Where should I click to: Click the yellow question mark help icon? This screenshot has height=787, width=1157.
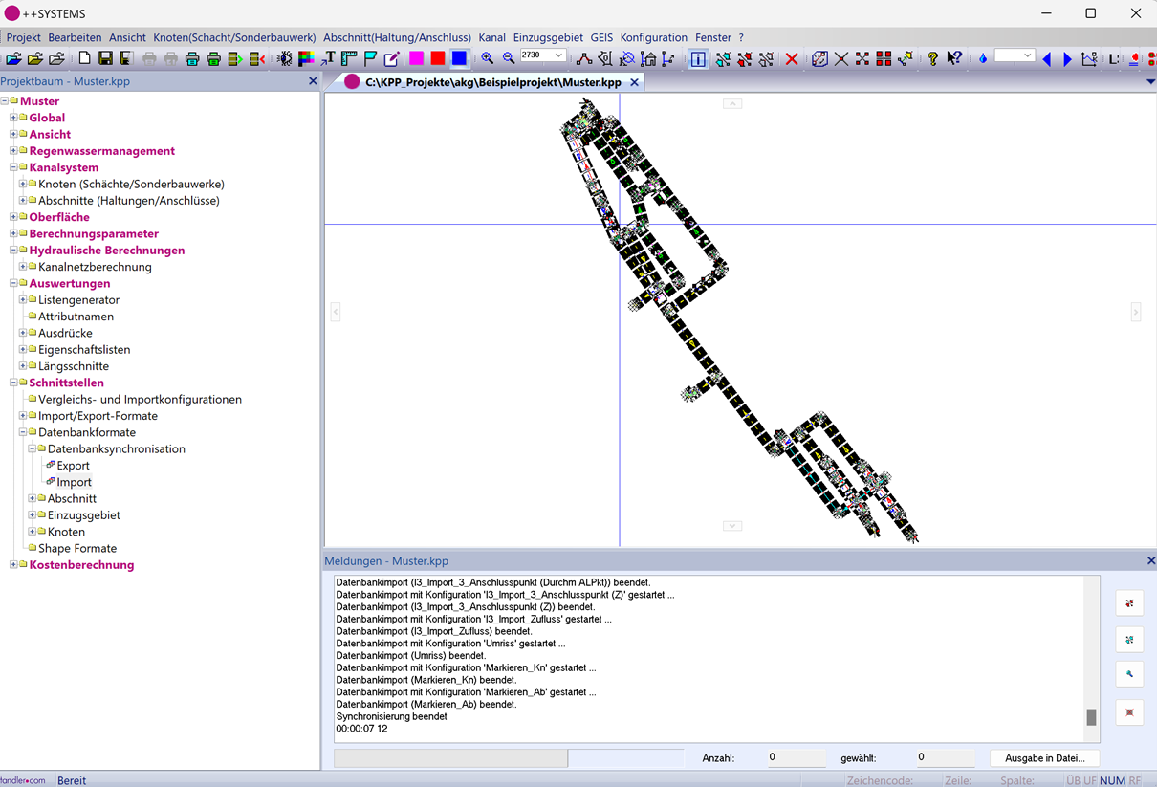(932, 59)
